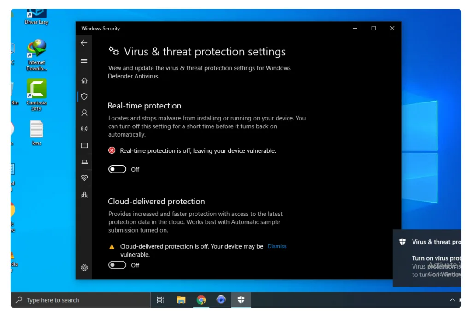Open Google Chrome from the taskbar
Viewport: 472px width, 317px height.
pyautogui.click(x=201, y=300)
